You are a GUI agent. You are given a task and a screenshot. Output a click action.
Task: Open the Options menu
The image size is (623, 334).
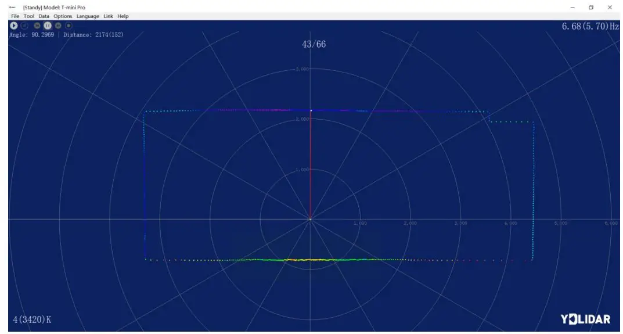point(63,16)
